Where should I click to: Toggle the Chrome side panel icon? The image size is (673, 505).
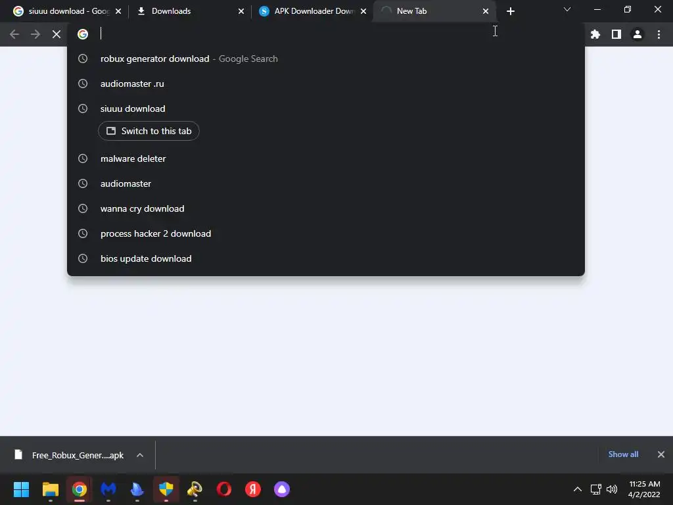[x=616, y=34]
